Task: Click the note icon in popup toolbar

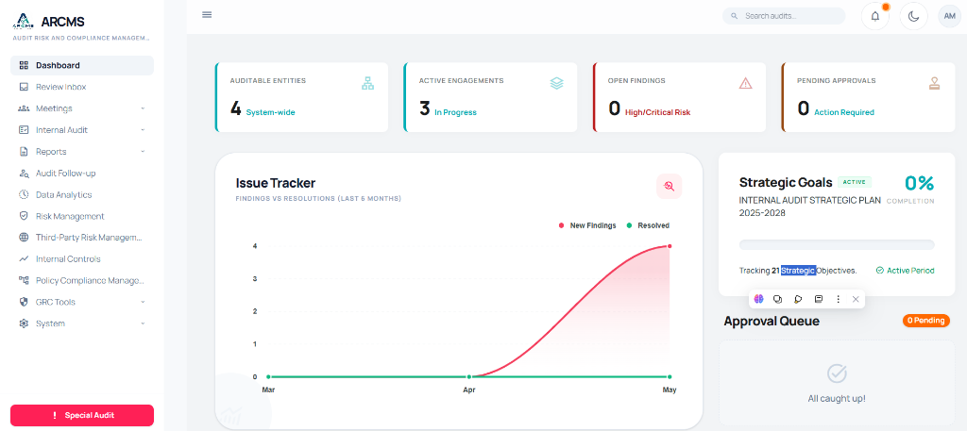Action: [x=819, y=299]
